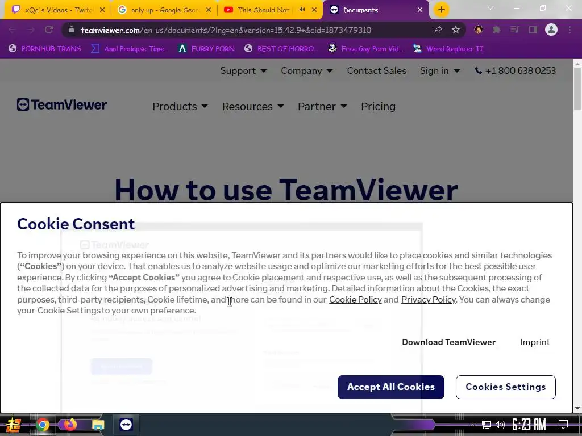Expand the Products menu
Screen dimensions: 582x436
pyautogui.click(x=180, y=106)
